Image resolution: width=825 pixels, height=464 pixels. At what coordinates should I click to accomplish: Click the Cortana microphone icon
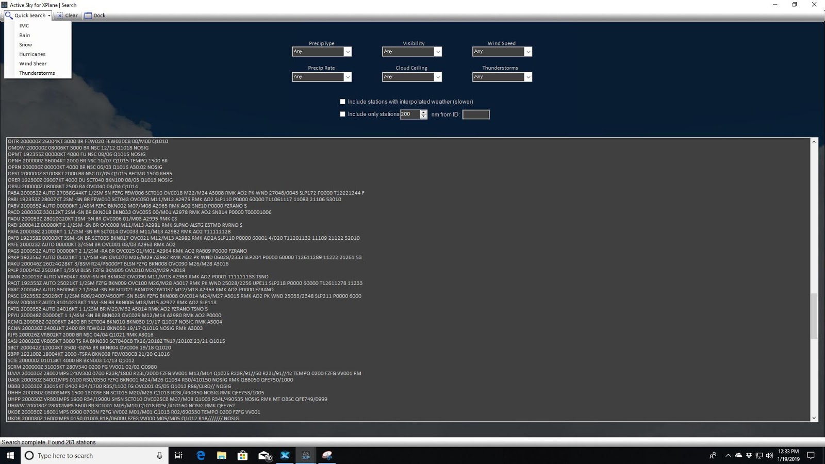pos(159,455)
